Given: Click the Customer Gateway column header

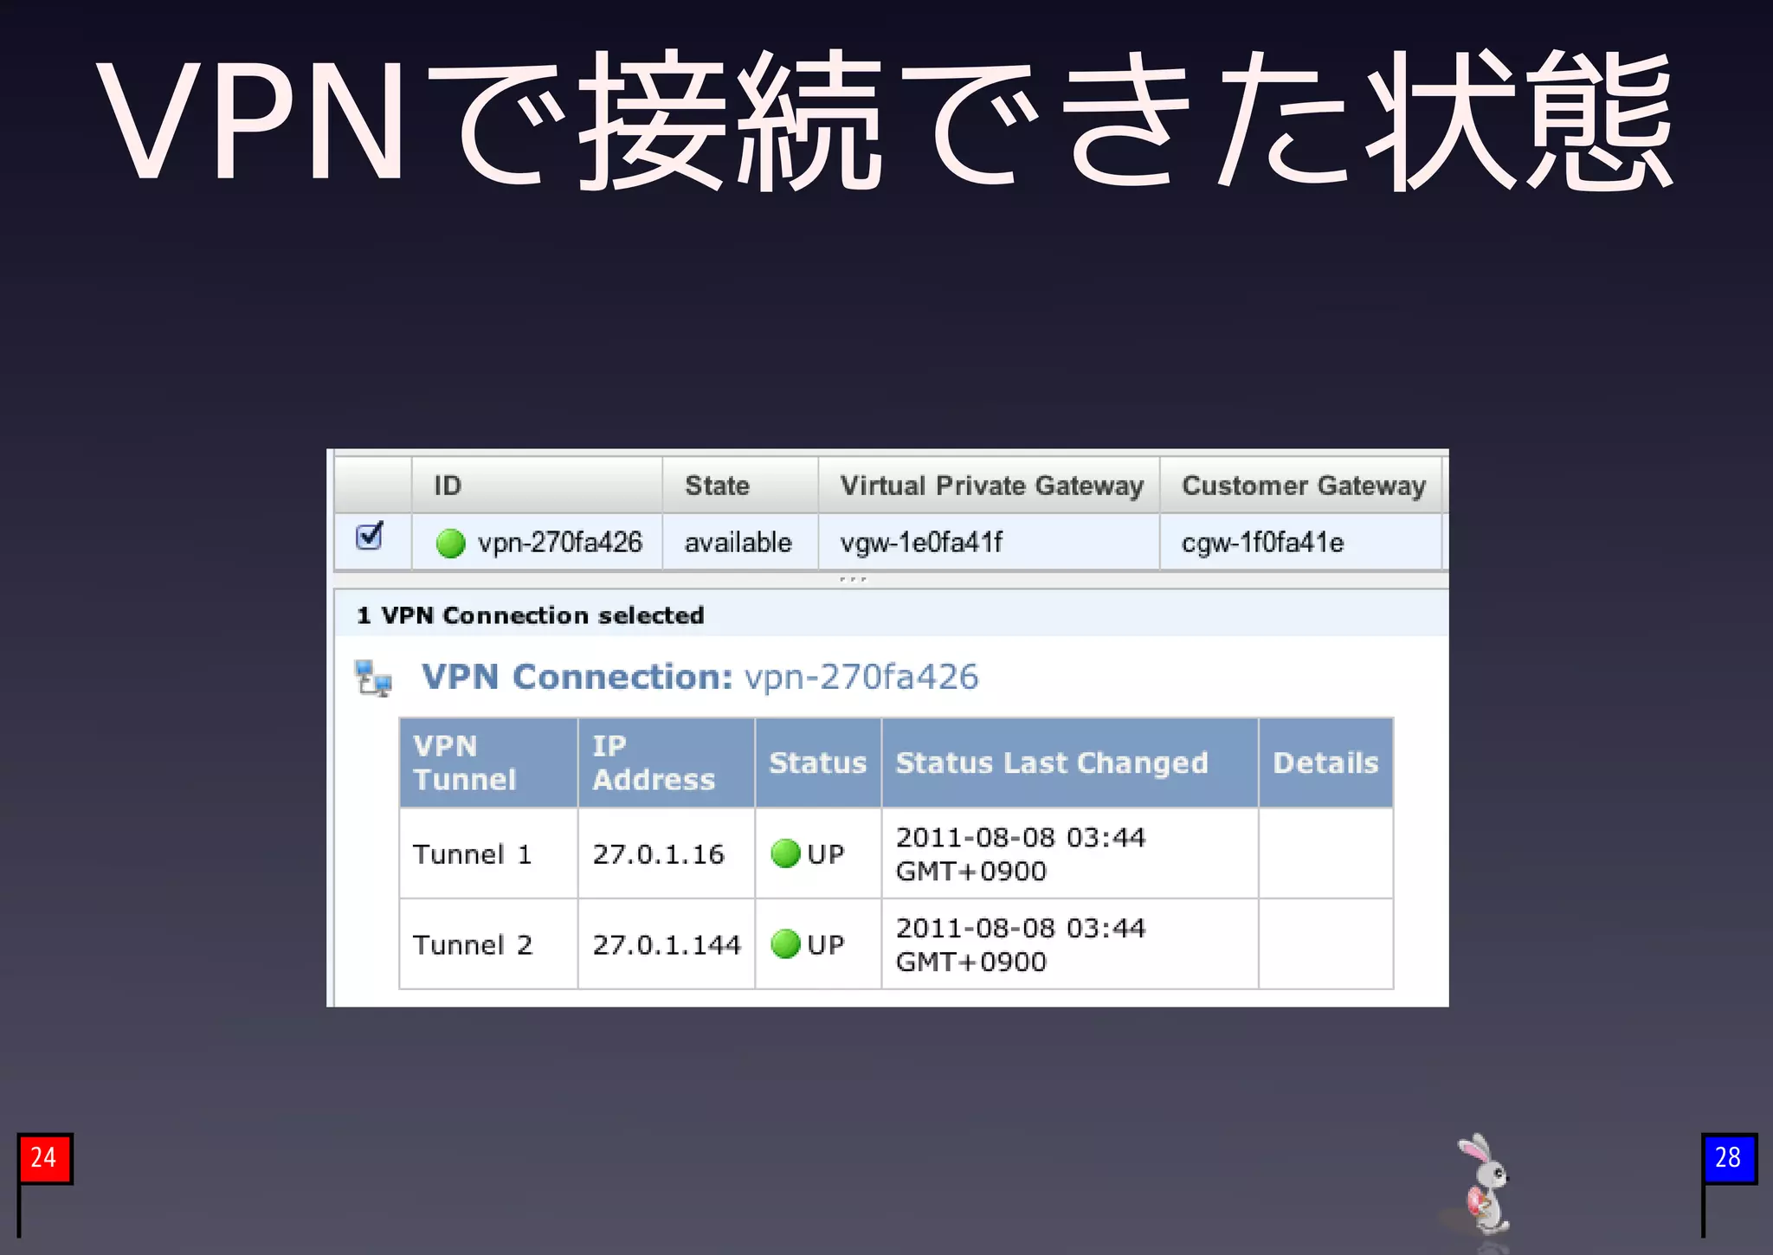Looking at the screenshot, I should pyautogui.click(x=1302, y=486).
